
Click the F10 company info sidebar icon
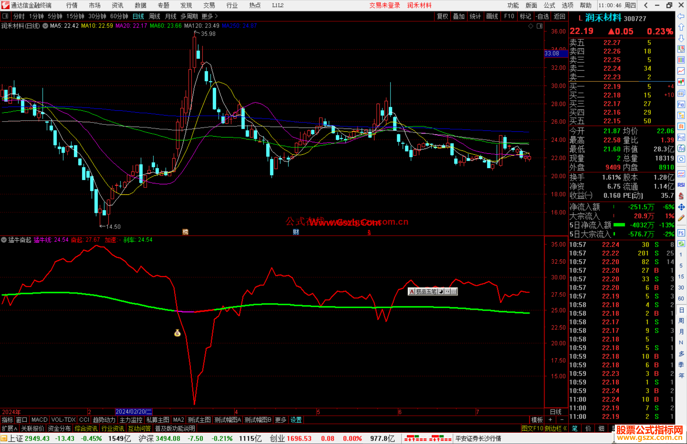(681, 105)
